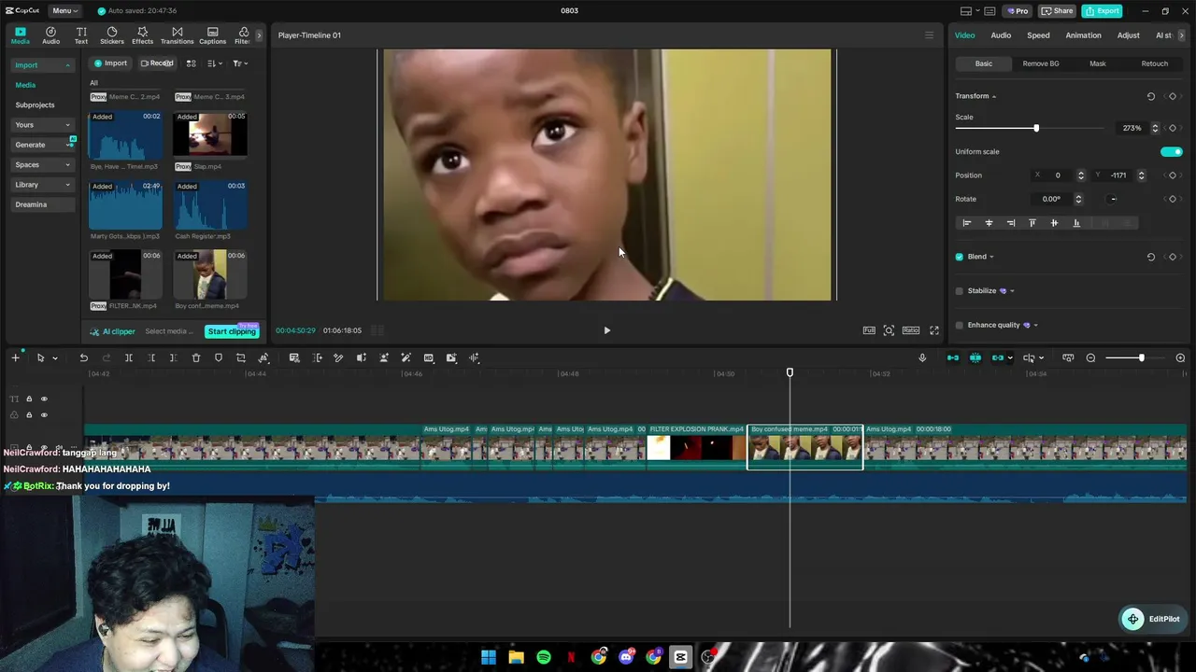Viewport: 1196px width, 672px height.
Task: Select the Remove BG sub-tab
Action: [x=1041, y=63]
